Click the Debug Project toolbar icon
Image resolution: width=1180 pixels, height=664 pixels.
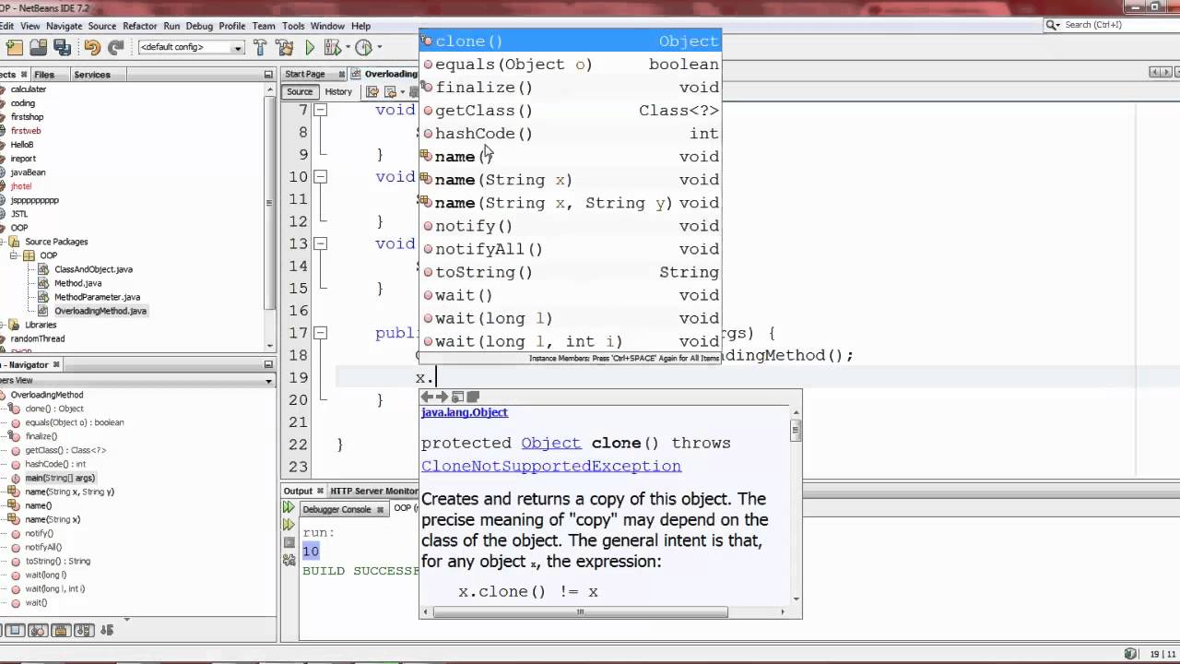point(332,47)
